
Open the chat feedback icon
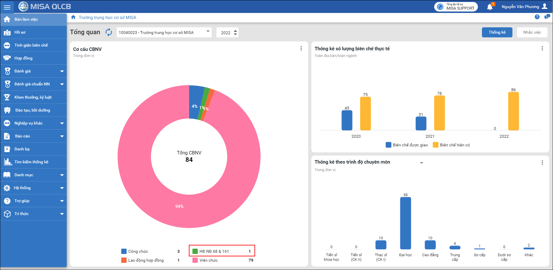(x=547, y=17)
